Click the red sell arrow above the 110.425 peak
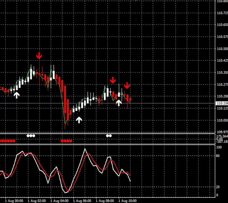 pyautogui.click(x=39, y=55)
